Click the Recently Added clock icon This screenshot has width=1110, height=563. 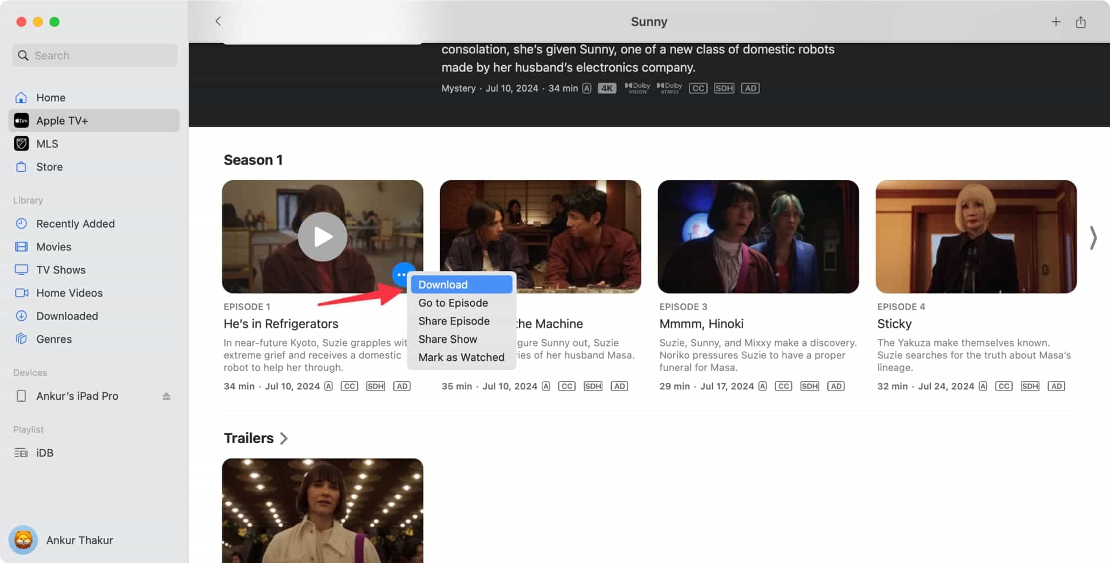coord(21,224)
